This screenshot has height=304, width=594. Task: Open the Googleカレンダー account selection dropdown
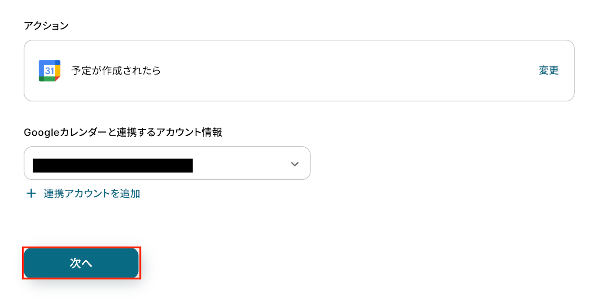(x=167, y=163)
